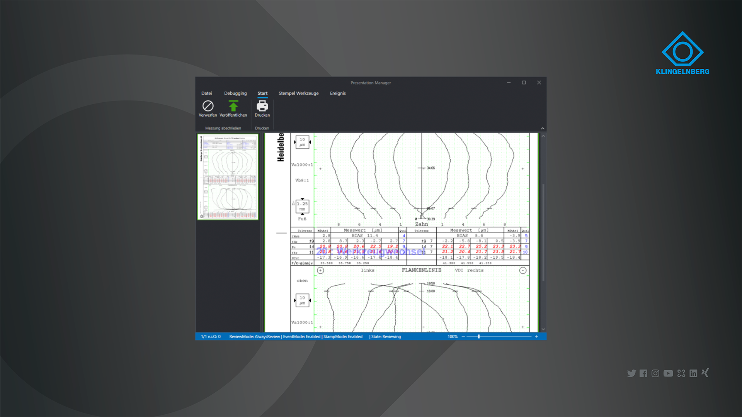The height and width of the screenshot is (417, 742).
Task: Click the 'Zahn' axis label
Action: click(421, 224)
